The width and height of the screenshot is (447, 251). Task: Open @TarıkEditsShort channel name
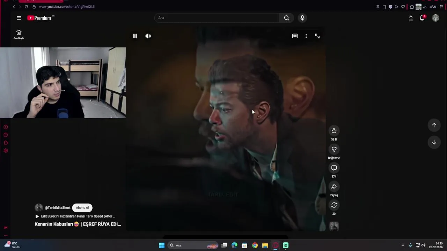57,208
